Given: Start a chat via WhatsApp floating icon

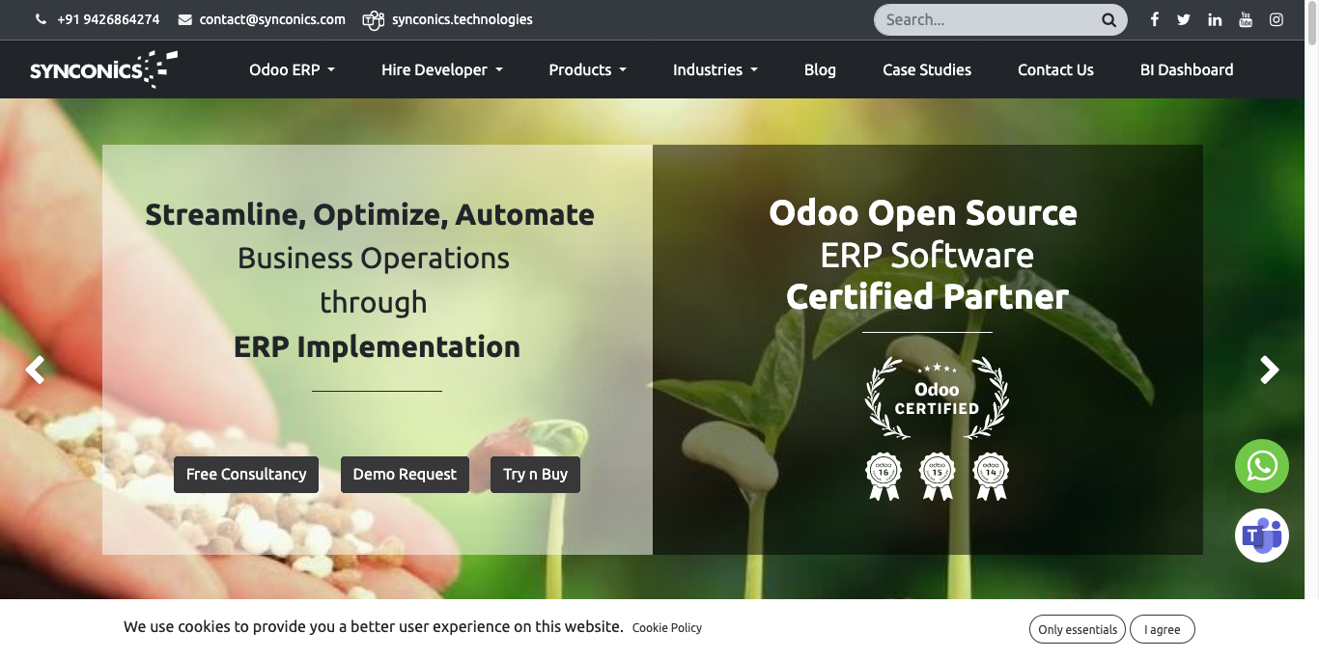Looking at the screenshot, I should [1261, 466].
